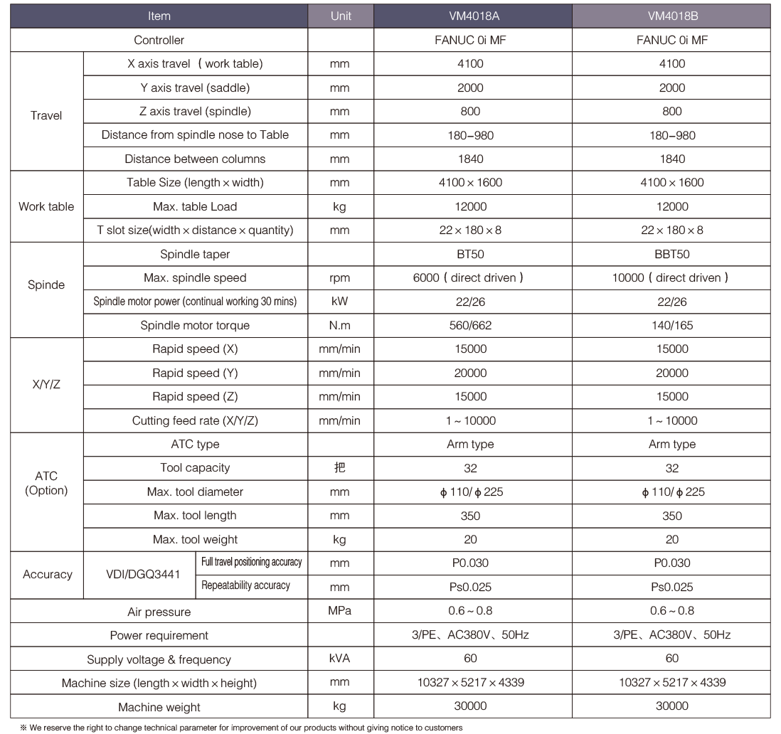Click the BT50 spindle taper value
This screenshot has width=781, height=734.
coord(472,254)
